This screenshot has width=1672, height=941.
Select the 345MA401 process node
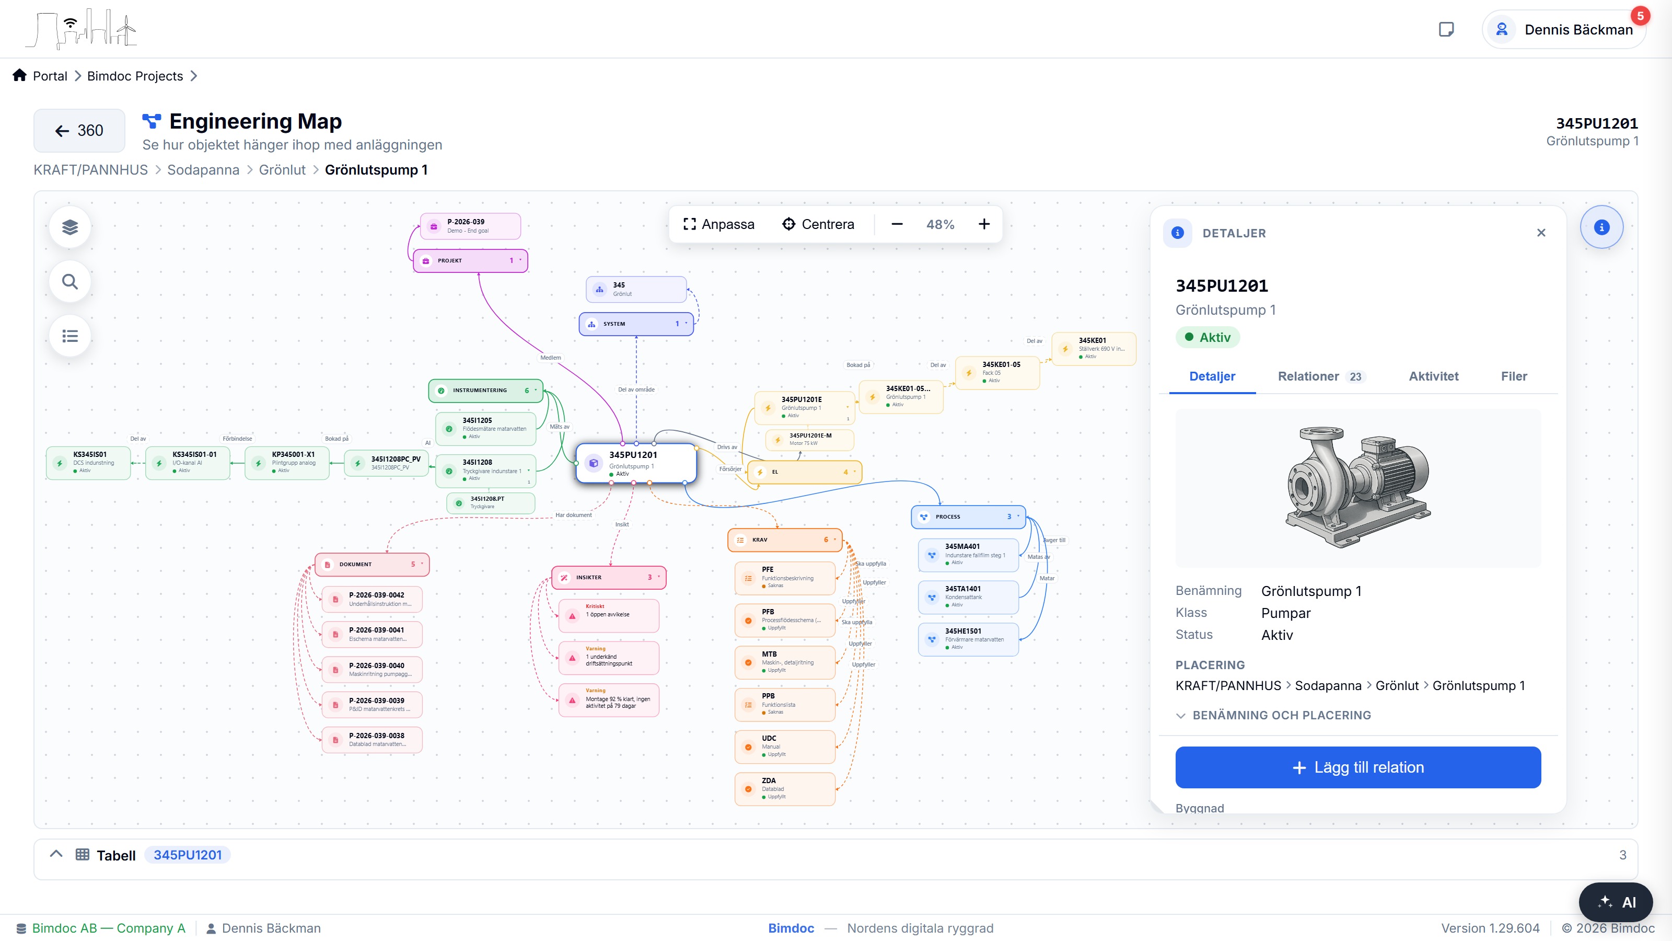[968, 555]
